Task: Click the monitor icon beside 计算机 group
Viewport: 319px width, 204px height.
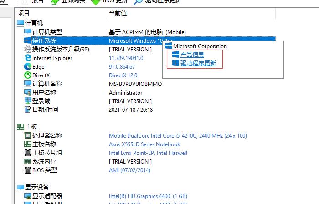Action: click(x=21, y=23)
